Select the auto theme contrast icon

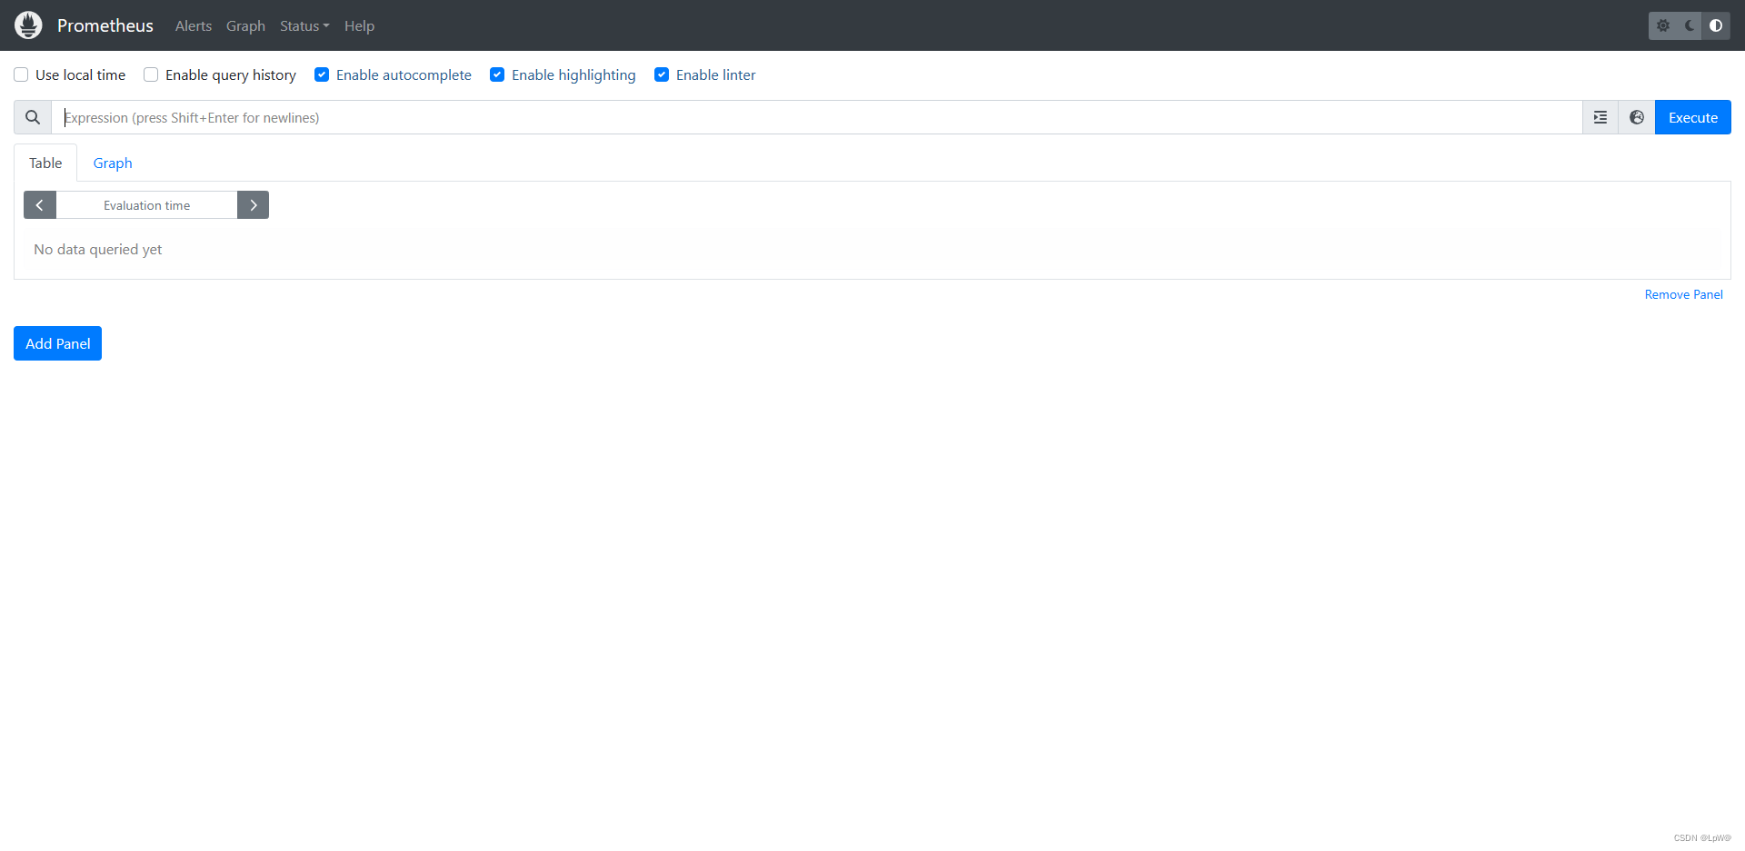[1716, 25]
